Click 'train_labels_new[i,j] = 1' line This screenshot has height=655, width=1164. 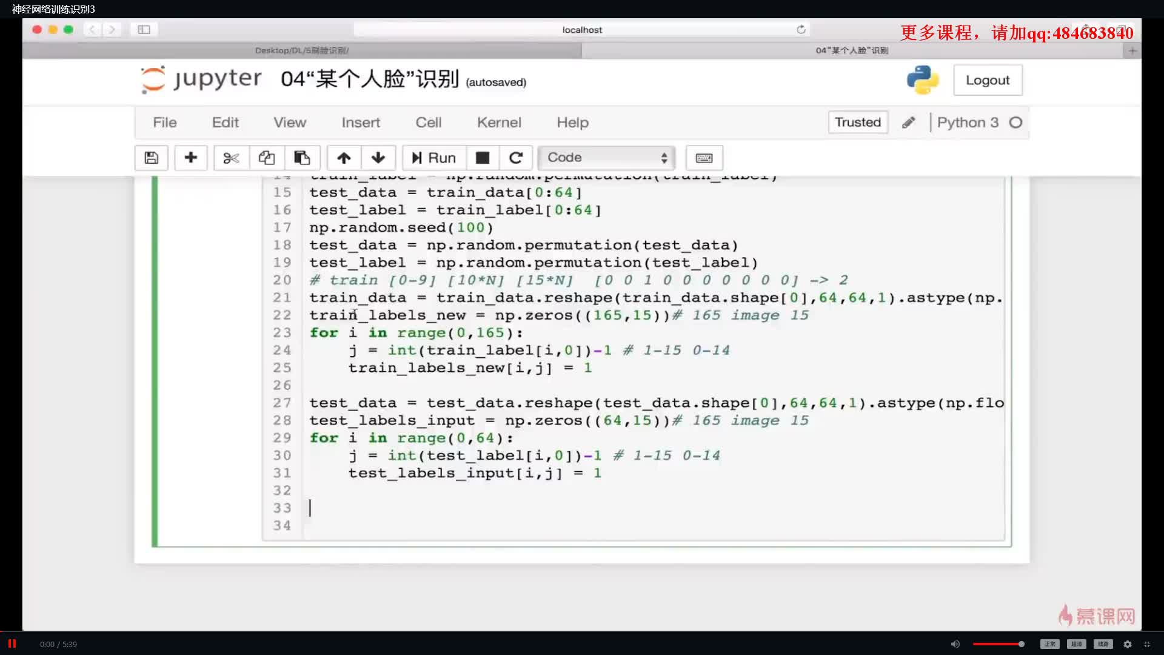point(470,368)
